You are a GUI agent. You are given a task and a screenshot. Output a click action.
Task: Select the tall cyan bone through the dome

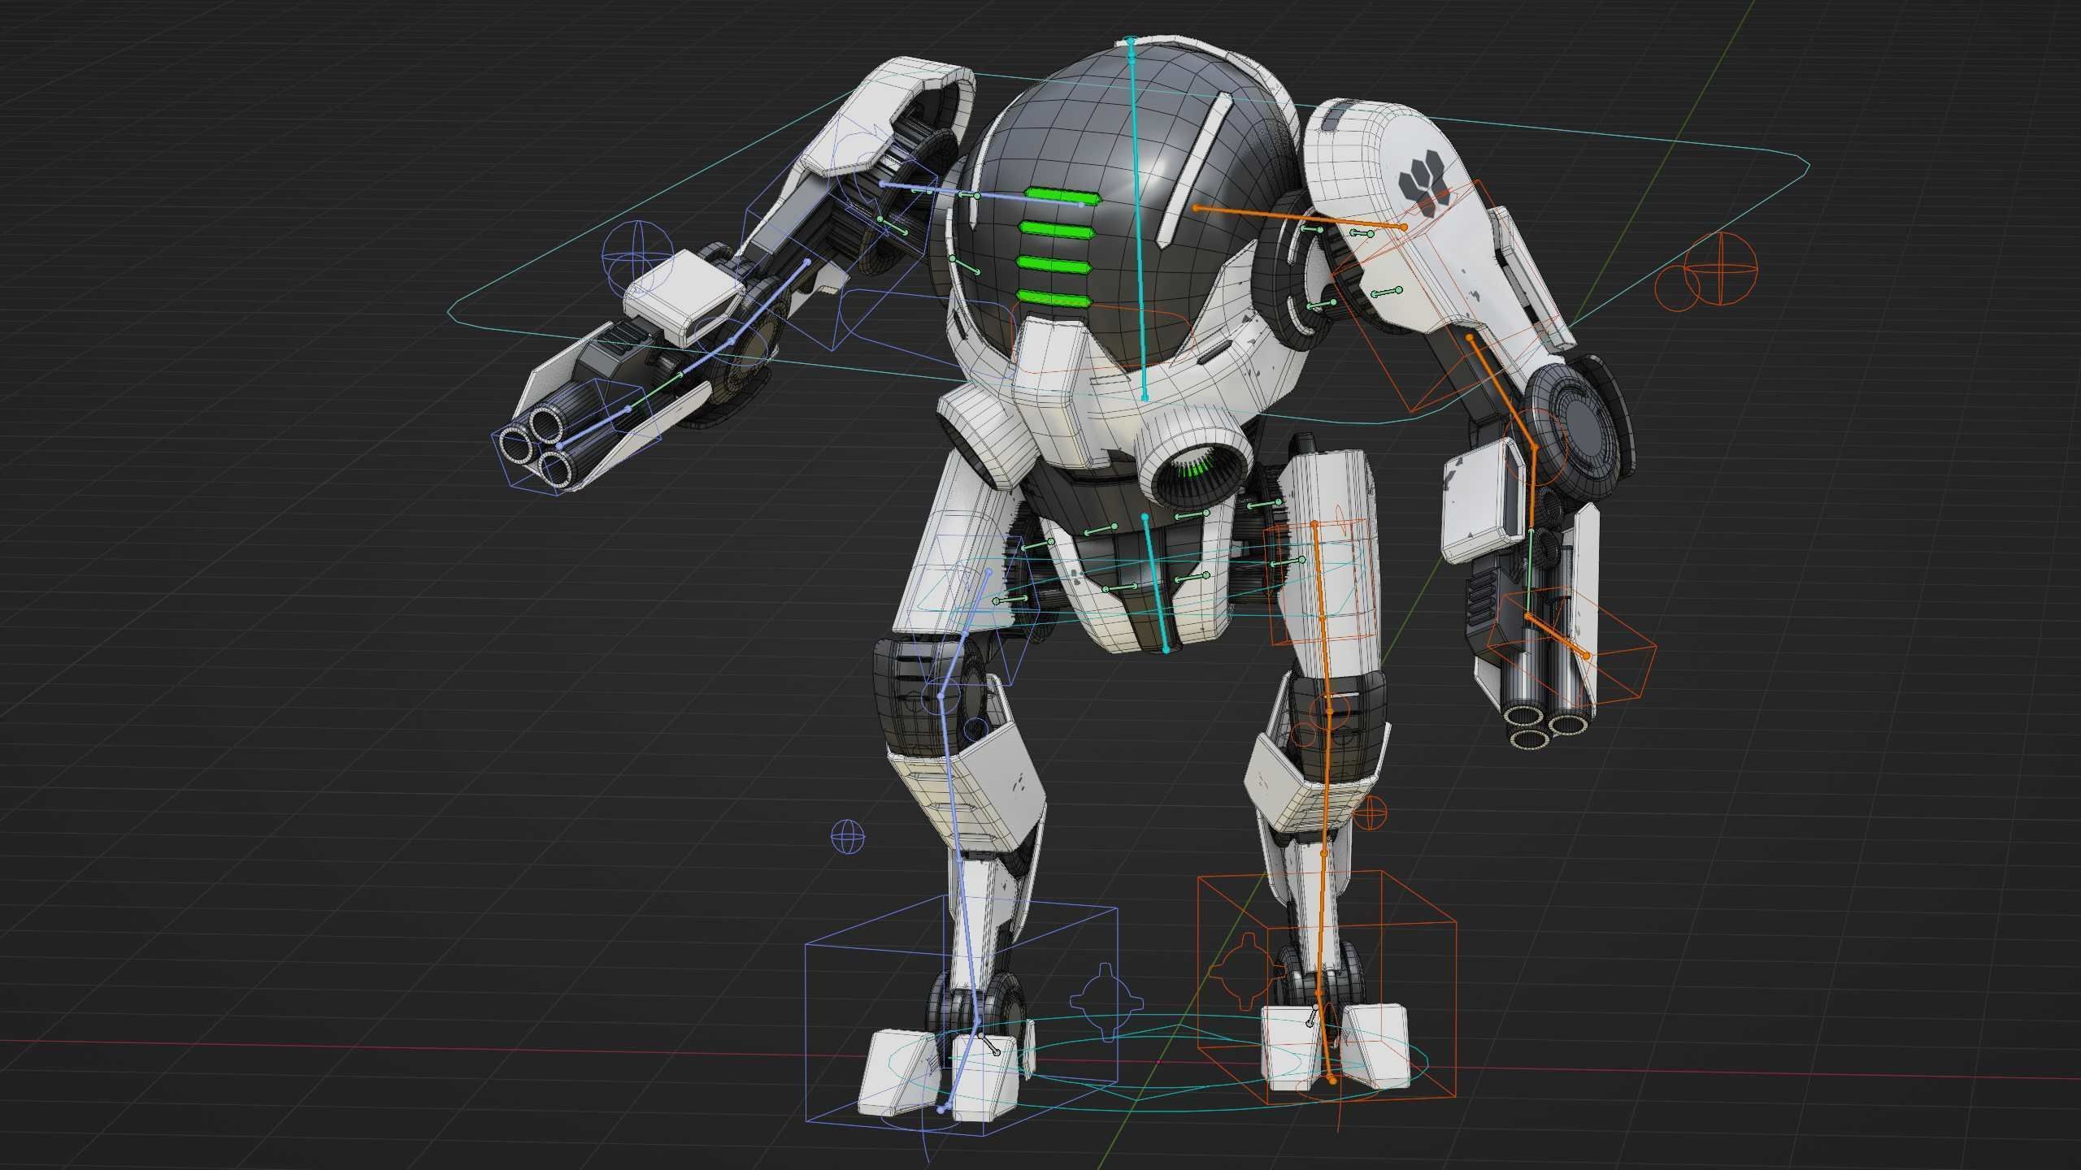coord(1137,219)
